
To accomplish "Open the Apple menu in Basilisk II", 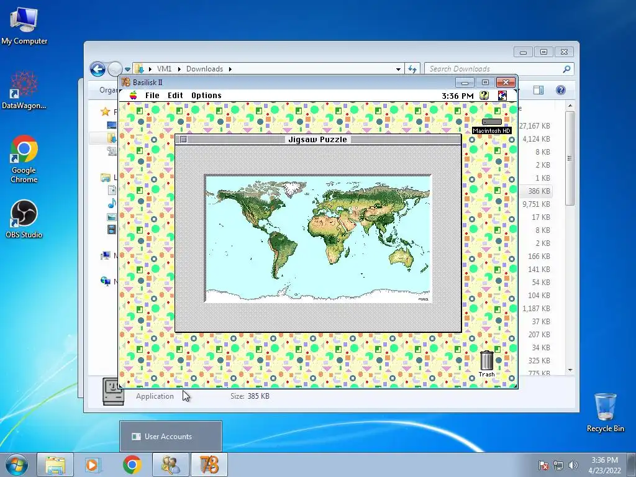I will (133, 95).
